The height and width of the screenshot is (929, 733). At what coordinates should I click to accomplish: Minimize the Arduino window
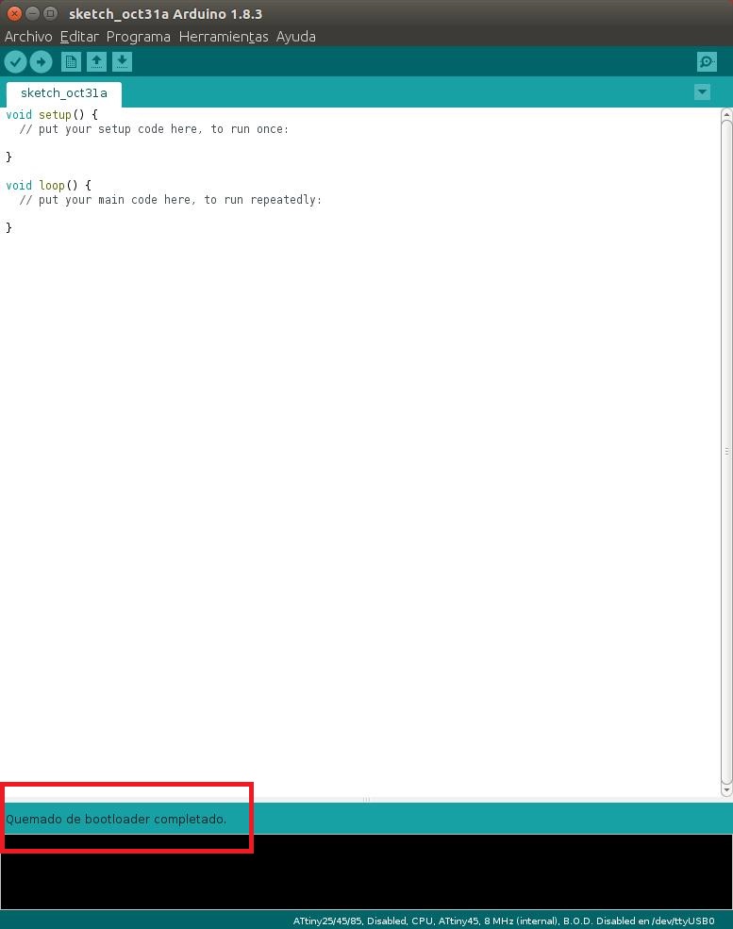click(x=33, y=13)
